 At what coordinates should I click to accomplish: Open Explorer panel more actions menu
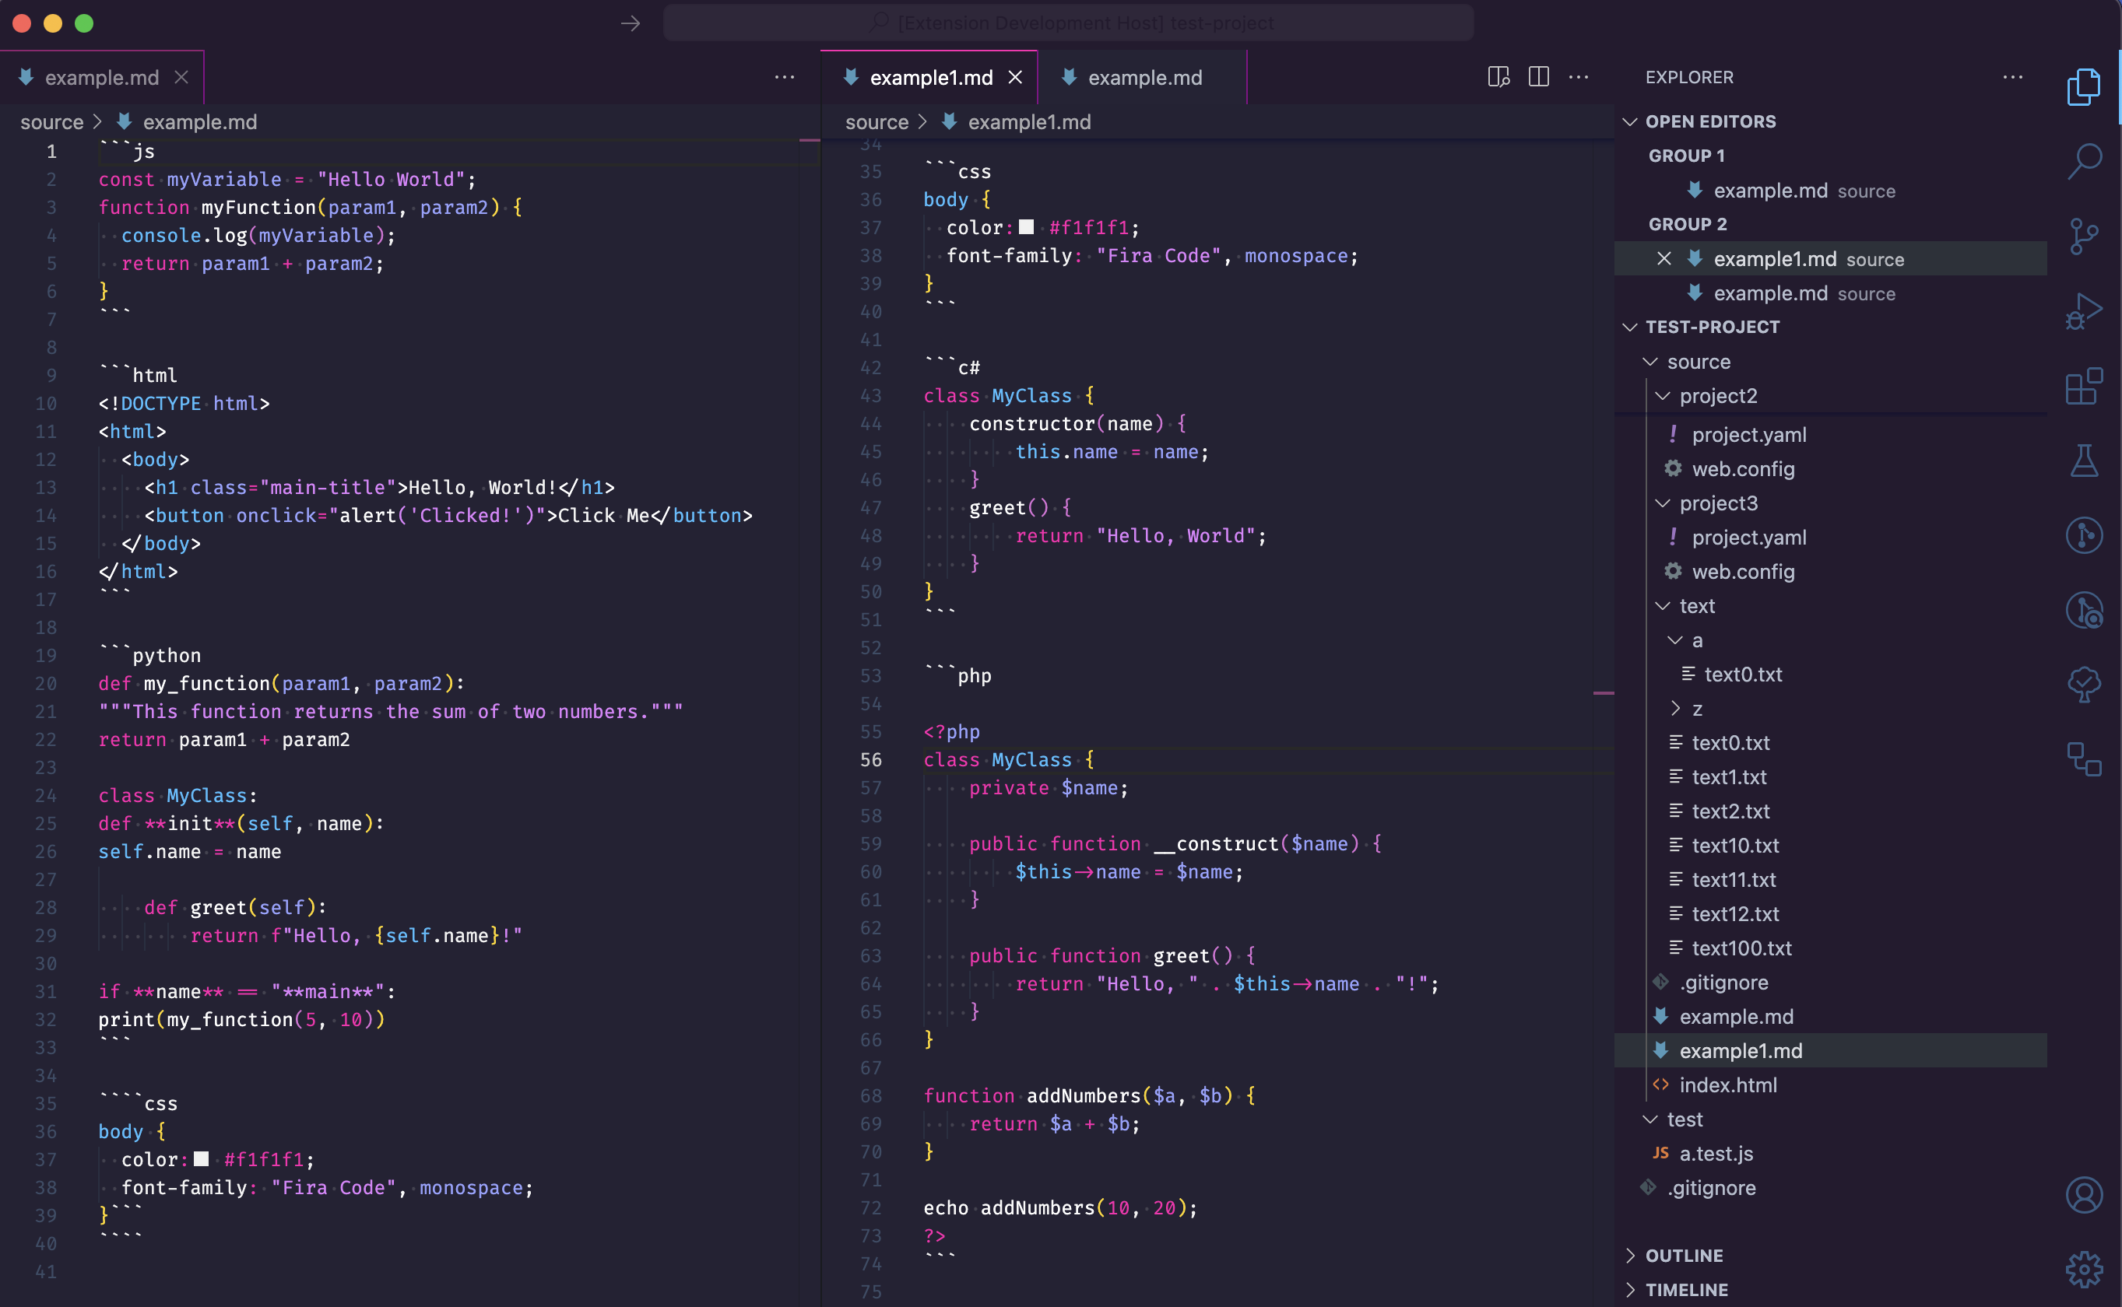point(2013,77)
